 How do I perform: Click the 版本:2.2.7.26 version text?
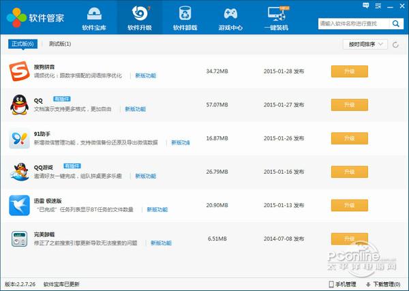tap(20, 284)
